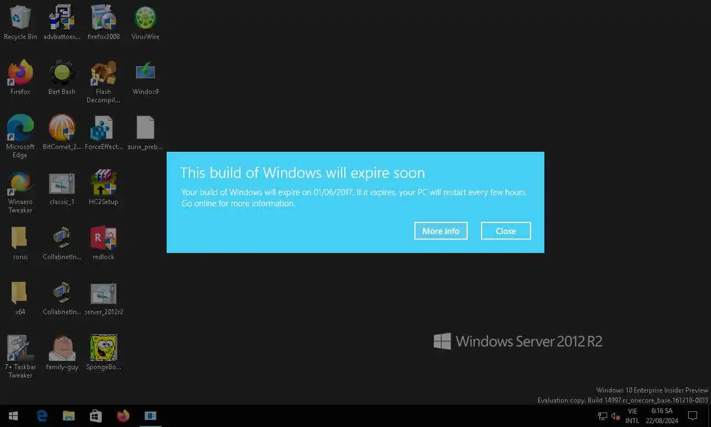The image size is (711, 427).
Task: Select the Flash Decompiler desktop icon
Action: click(x=103, y=82)
